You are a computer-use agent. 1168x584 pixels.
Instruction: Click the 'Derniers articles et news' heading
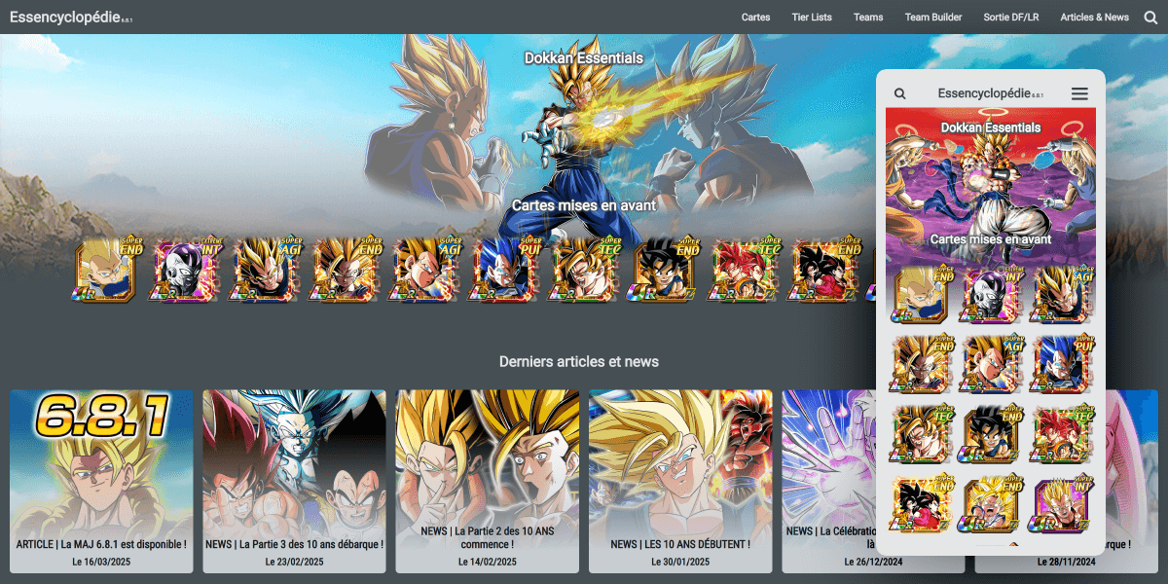click(x=579, y=361)
